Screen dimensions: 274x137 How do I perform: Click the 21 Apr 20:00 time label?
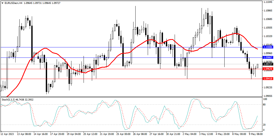(x=107, y=134)
